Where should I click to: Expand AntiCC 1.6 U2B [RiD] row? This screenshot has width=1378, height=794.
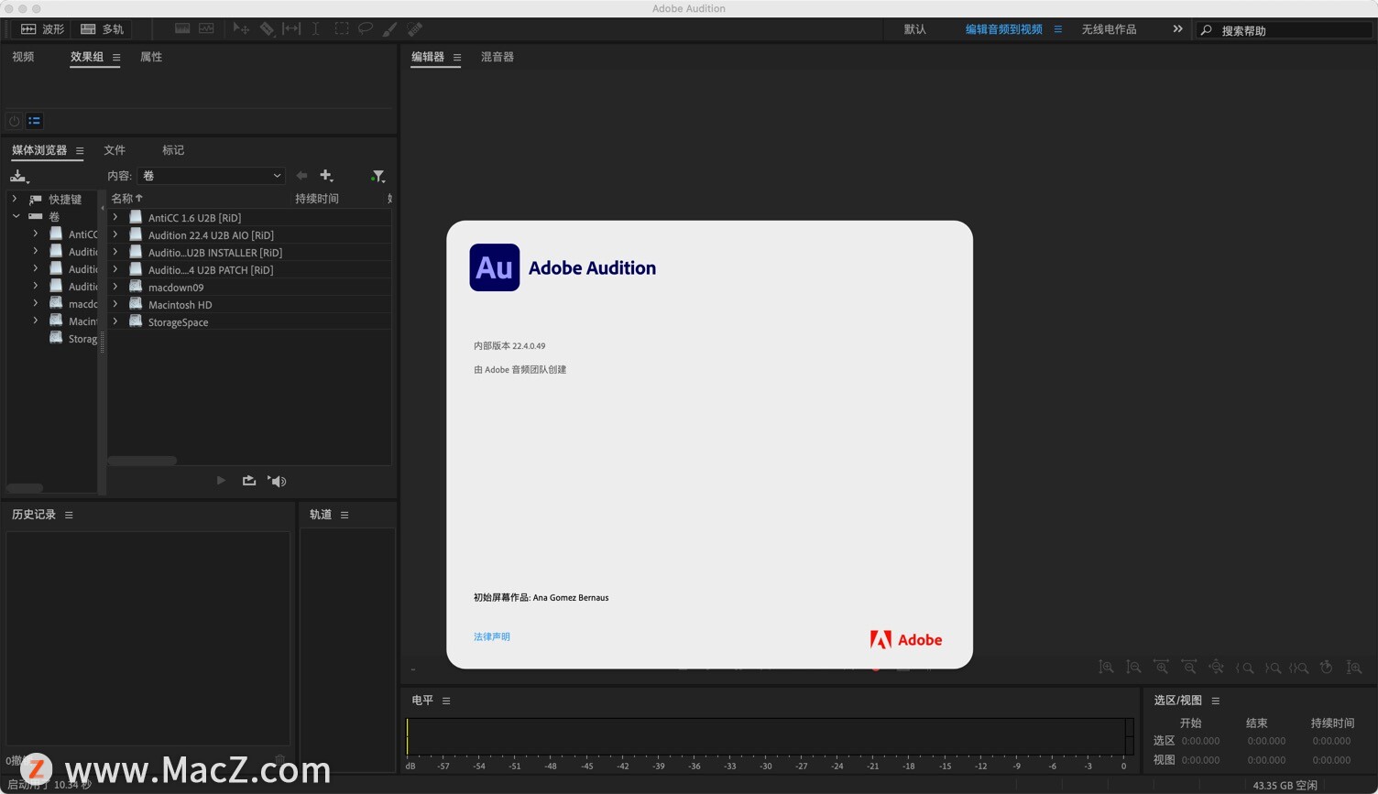point(115,218)
